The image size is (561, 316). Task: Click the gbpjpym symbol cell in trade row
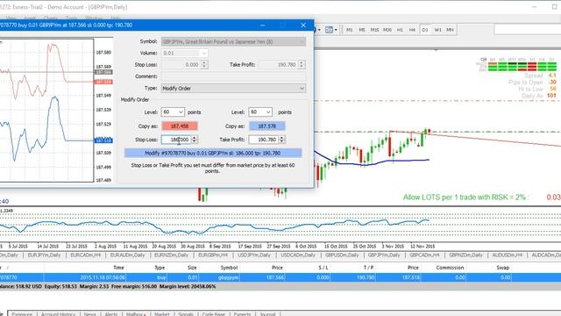(x=229, y=277)
